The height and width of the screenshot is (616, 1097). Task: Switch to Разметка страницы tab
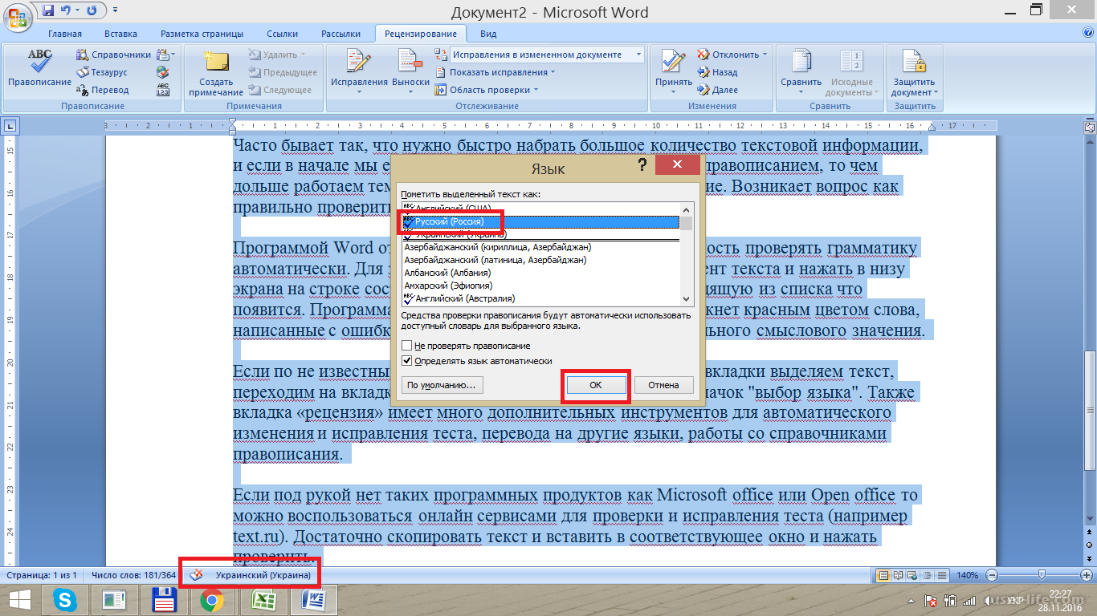click(202, 34)
